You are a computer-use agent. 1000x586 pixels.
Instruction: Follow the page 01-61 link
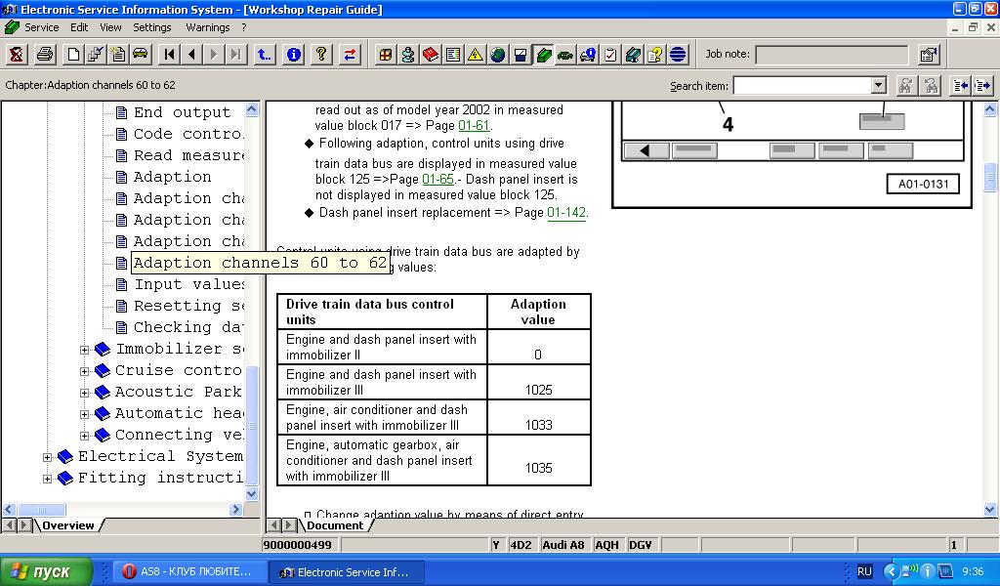(x=474, y=126)
